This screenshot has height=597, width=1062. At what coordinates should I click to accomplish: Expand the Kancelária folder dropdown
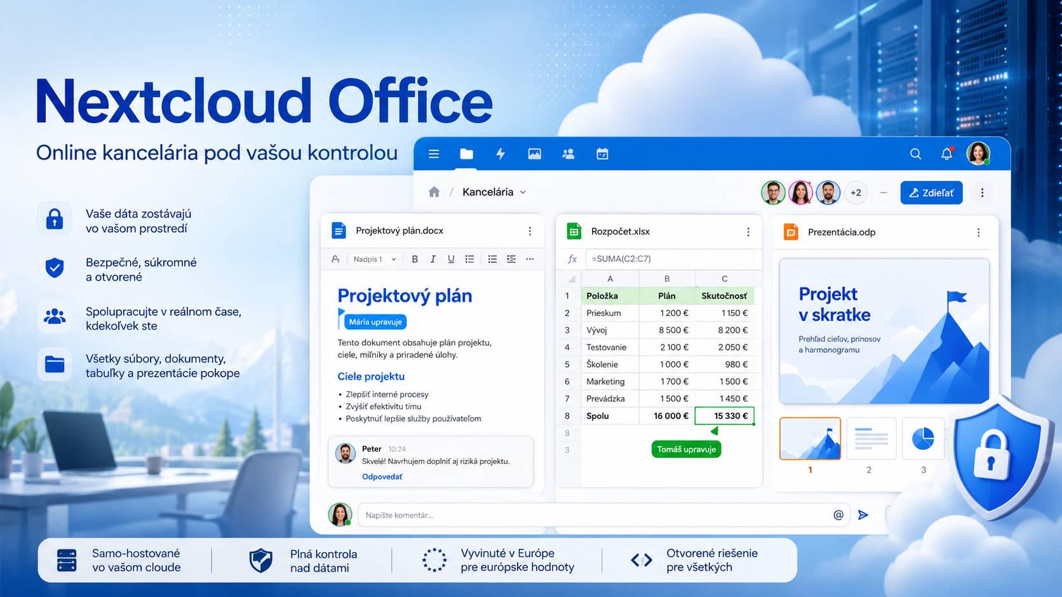point(523,192)
